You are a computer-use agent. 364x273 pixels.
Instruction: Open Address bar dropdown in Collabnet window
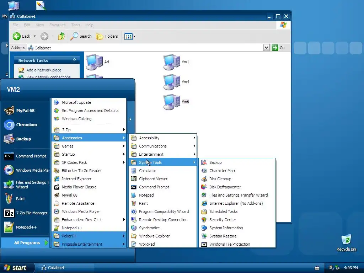tap(266, 48)
